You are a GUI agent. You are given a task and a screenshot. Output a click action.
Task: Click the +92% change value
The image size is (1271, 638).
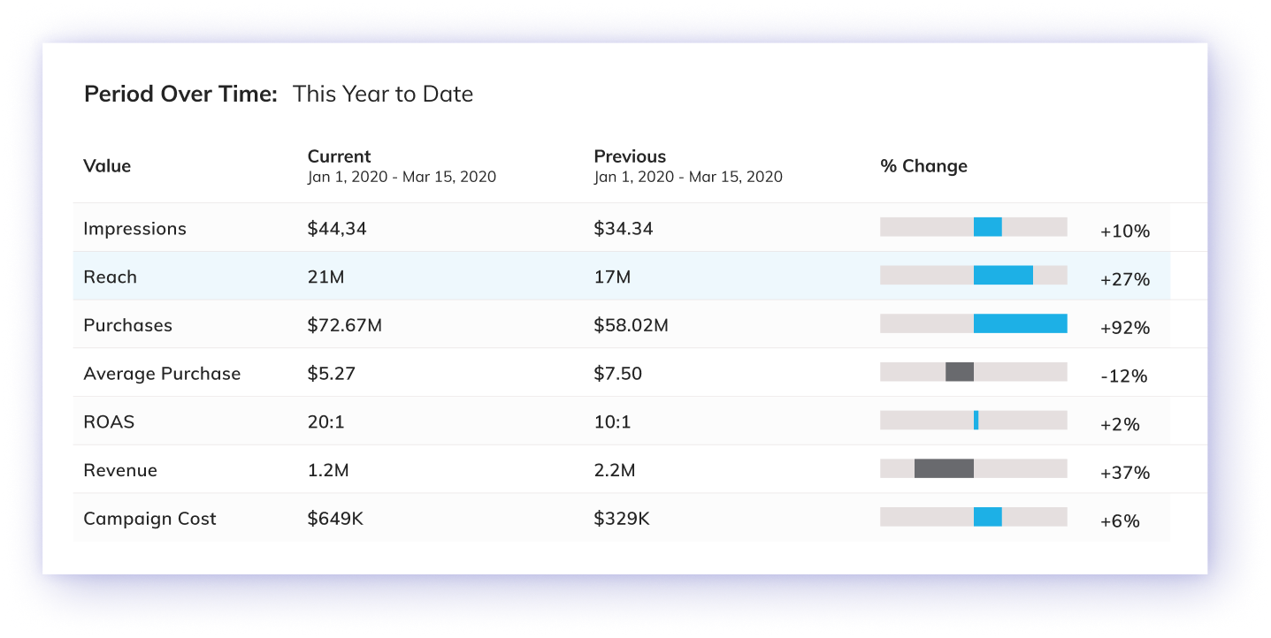tap(1125, 328)
